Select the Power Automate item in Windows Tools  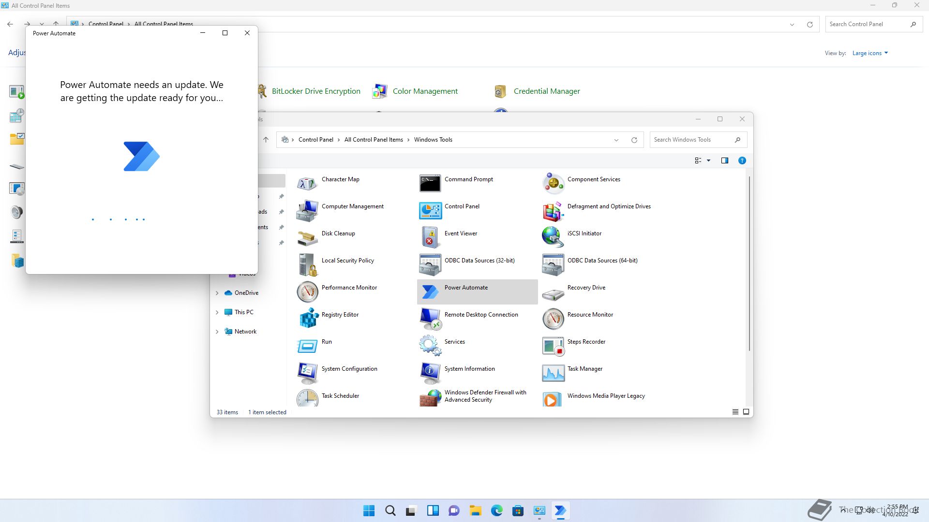tap(477, 292)
